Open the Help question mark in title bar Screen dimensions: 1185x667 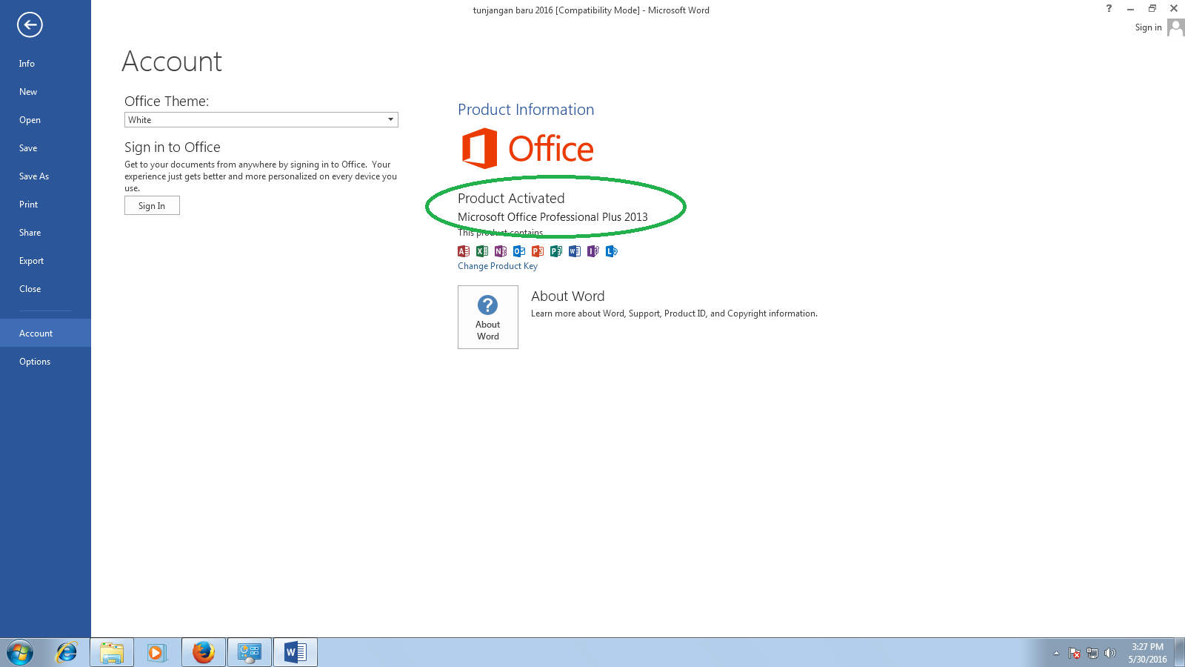pyautogui.click(x=1109, y=9)
